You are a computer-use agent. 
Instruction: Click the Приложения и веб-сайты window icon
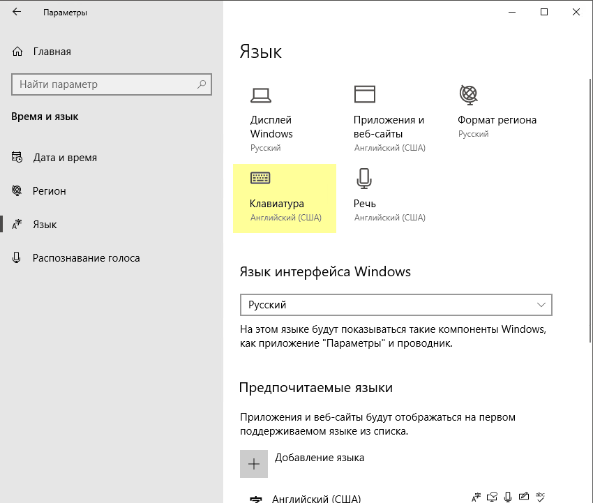pyautogui.click(x=365, y=94)
